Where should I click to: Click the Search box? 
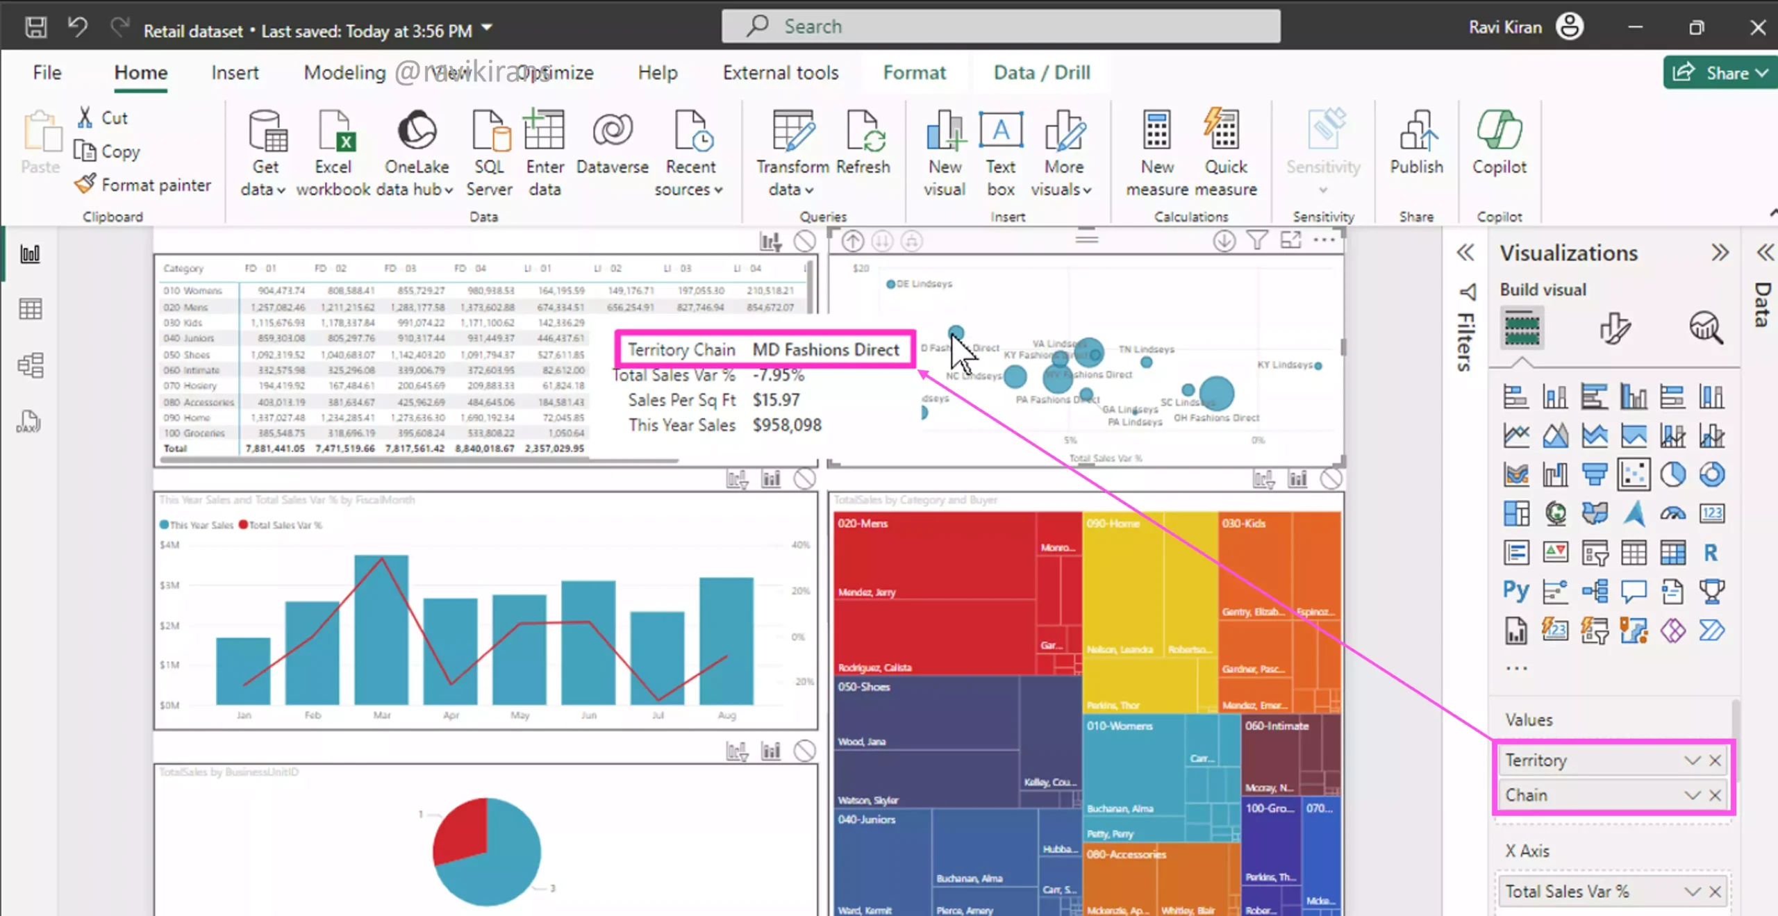click(x=1001, y=26)
